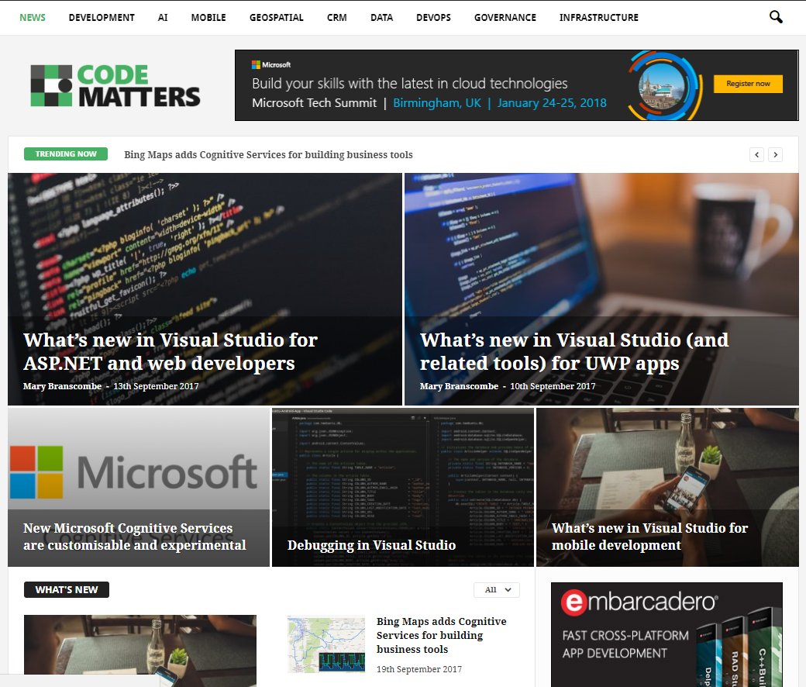Viewport: 806px width, 687px height.
Task: Open the search magnifier icon
Action: (x=776, y=17)
